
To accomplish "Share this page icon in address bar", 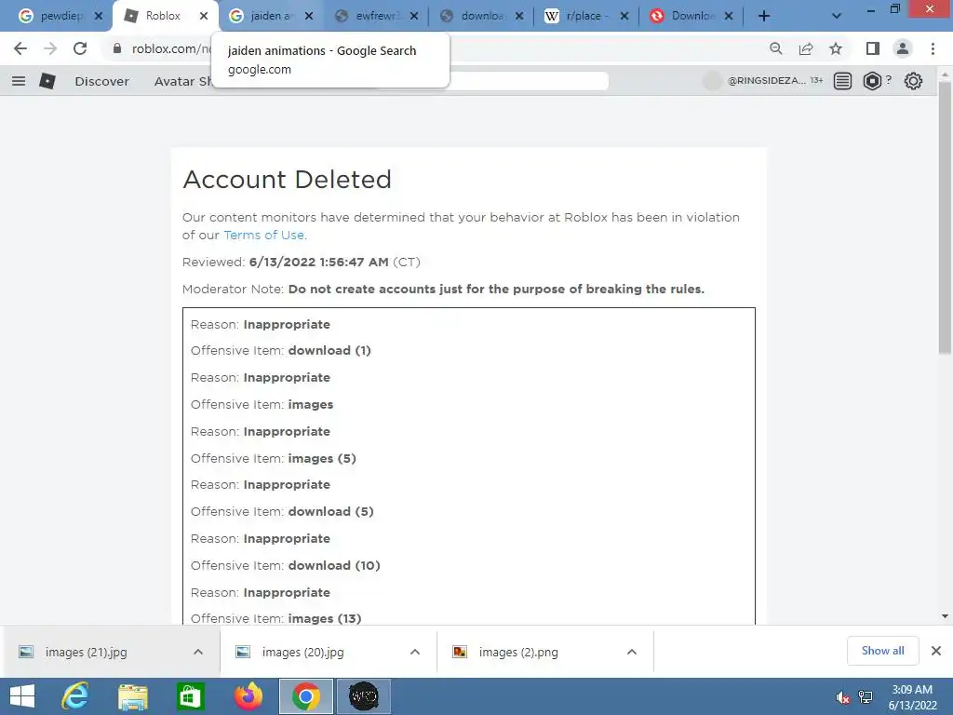I will 806,48.
